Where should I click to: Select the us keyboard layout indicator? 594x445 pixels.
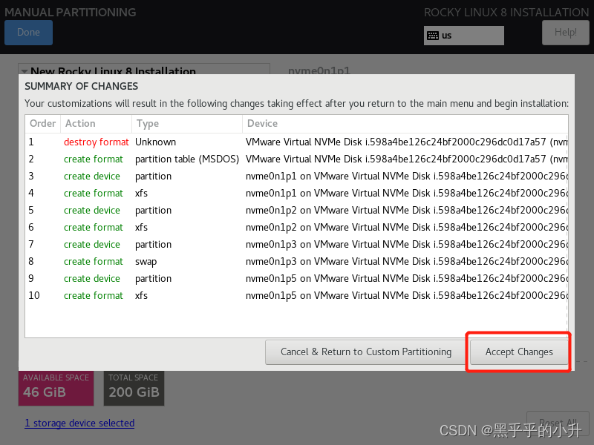point(463,36)
